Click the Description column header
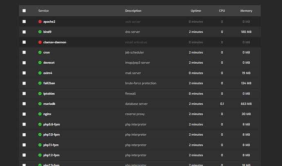The height and width of the screenshot is (166, 282). pyautogui.click(x=133, y=11)
